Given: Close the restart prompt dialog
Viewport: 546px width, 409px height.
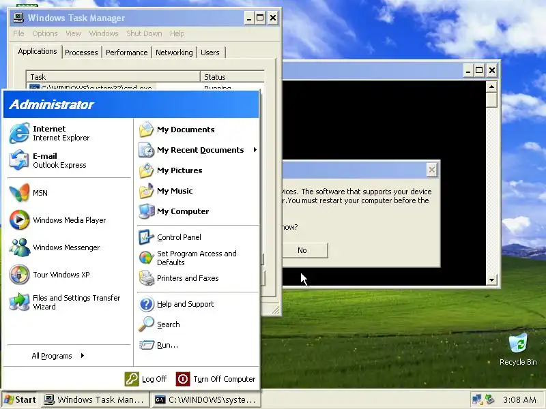Looking at the screenshot, I should (x=432, y=170).
